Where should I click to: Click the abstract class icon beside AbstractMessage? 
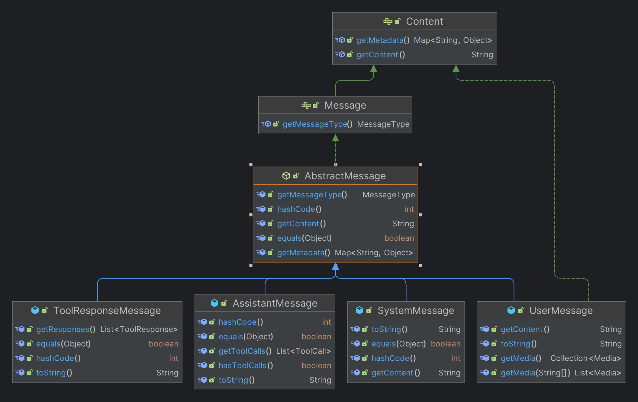[286, 176]
